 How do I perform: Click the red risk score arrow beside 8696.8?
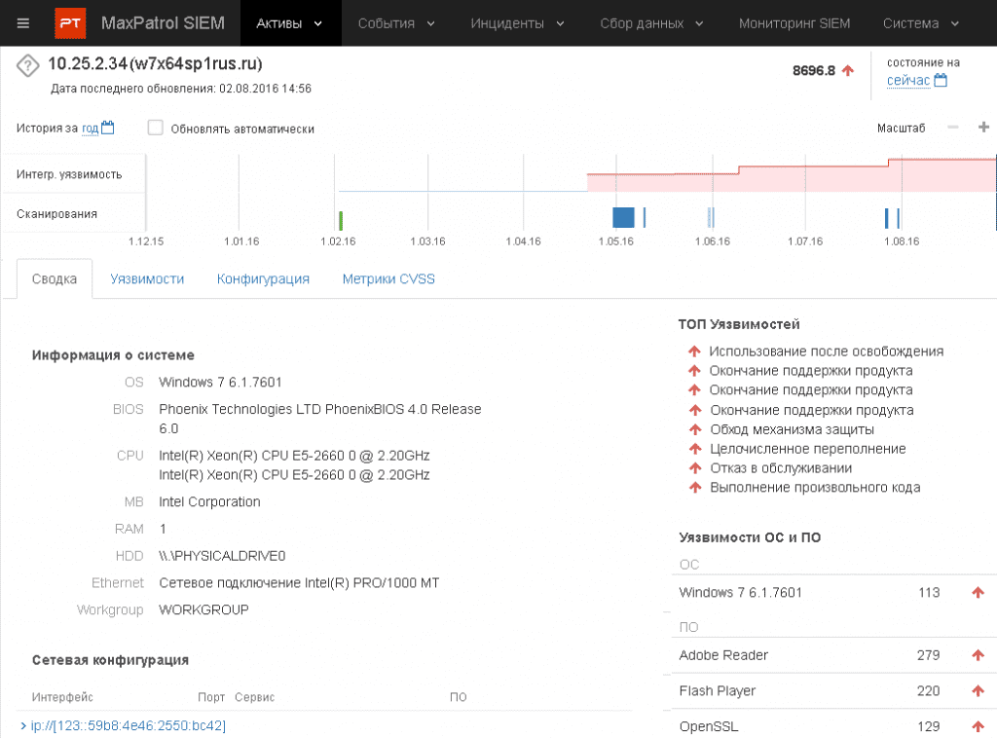pyautogui.click(x=848, y=70)
